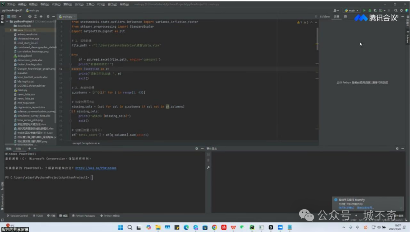Run the main configuration with green play button
The width and height of the screenshot is (410, 232).
(364, 11)
